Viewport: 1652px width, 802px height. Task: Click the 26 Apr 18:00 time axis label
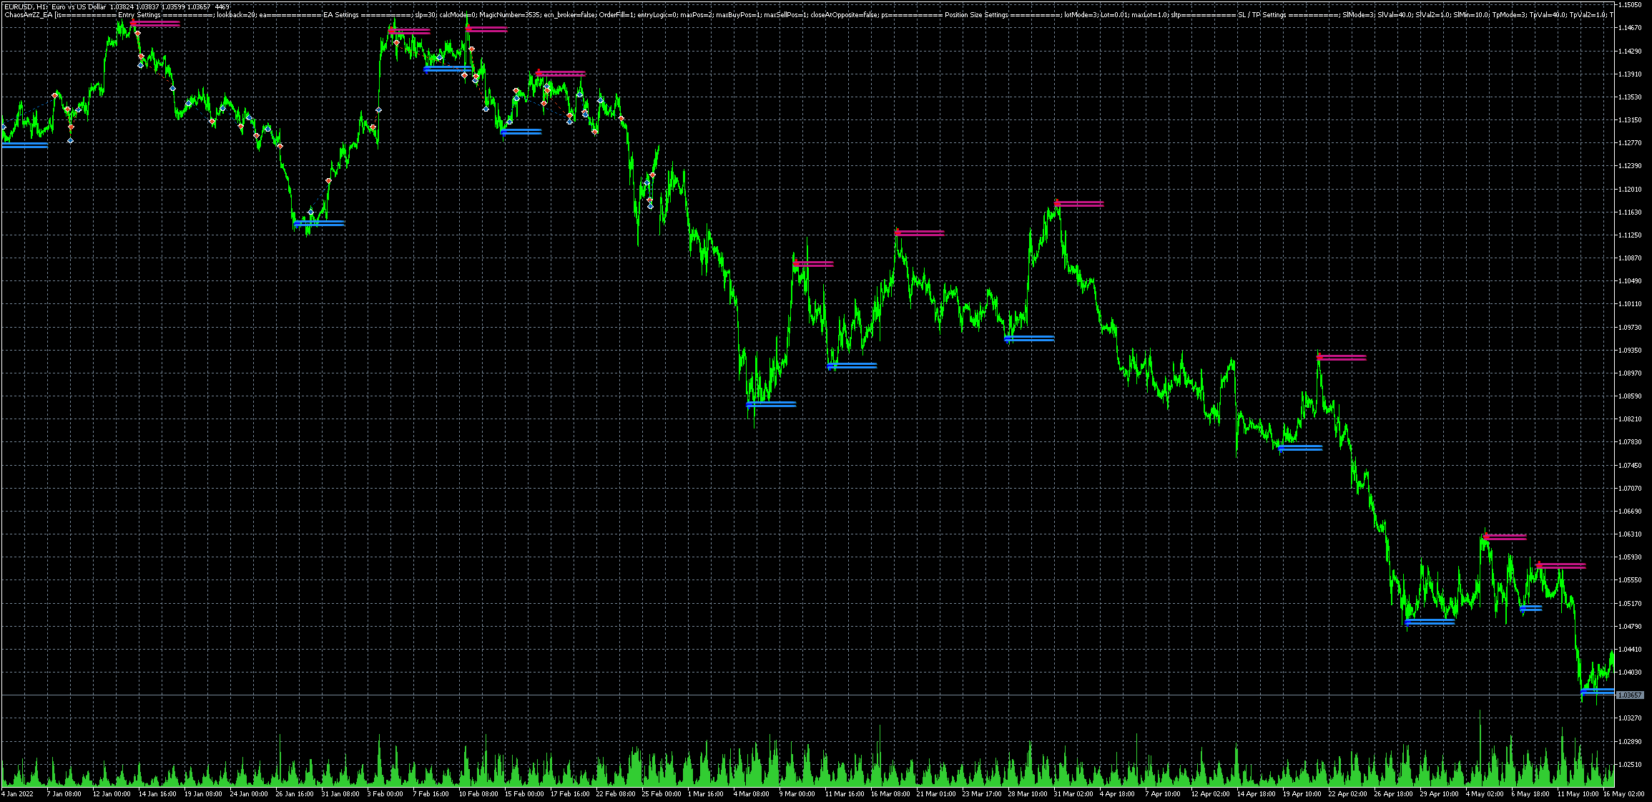[1394, 793]
